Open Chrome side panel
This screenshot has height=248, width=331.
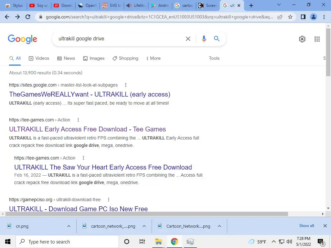(303, 17)
